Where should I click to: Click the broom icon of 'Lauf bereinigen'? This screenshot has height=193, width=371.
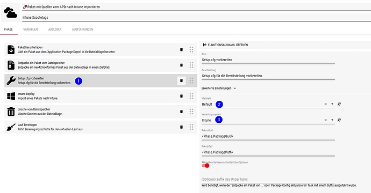(x=11, y=127)
